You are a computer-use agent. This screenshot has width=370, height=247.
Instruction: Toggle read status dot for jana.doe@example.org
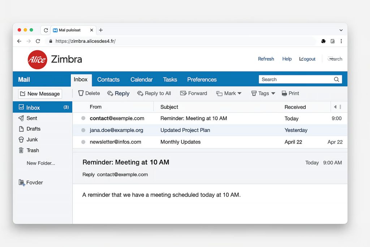point(83,130)
